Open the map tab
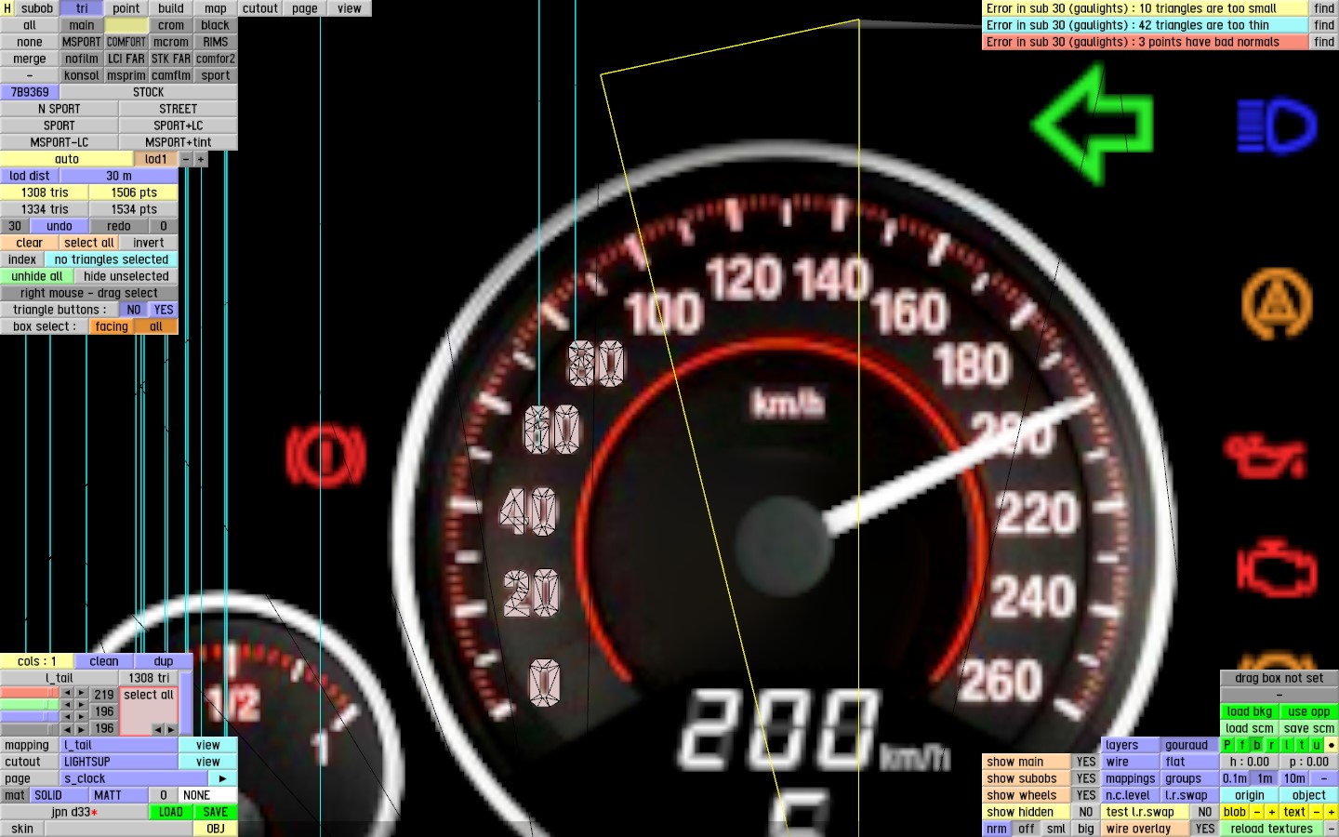 point(216,8)
